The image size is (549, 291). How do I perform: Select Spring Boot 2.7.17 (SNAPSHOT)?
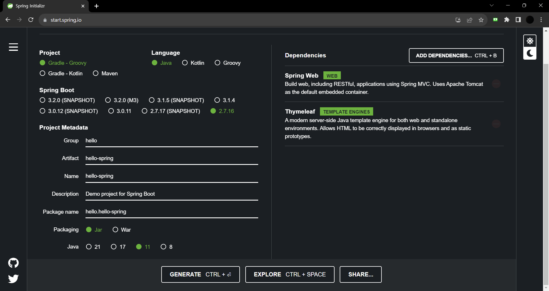pos(171,111)
